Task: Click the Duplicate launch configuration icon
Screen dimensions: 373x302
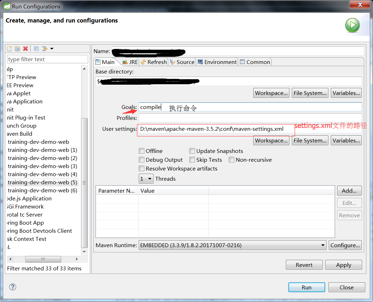Action: click(17, 49)
